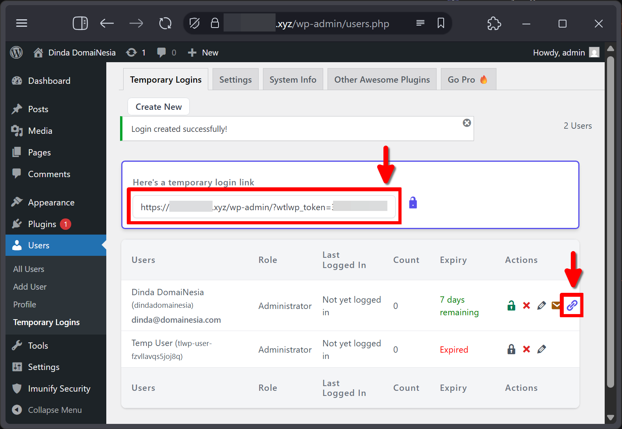Viewport: 622px width, 429px height.
Task: Open the New content menu
Action: tap(203, 52)
